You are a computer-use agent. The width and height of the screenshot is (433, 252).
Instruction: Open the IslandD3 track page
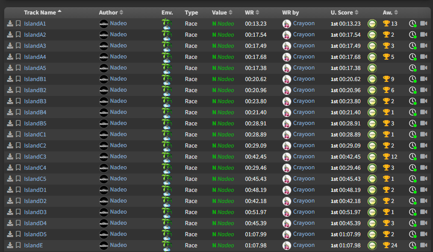click(x=35, y=212)
